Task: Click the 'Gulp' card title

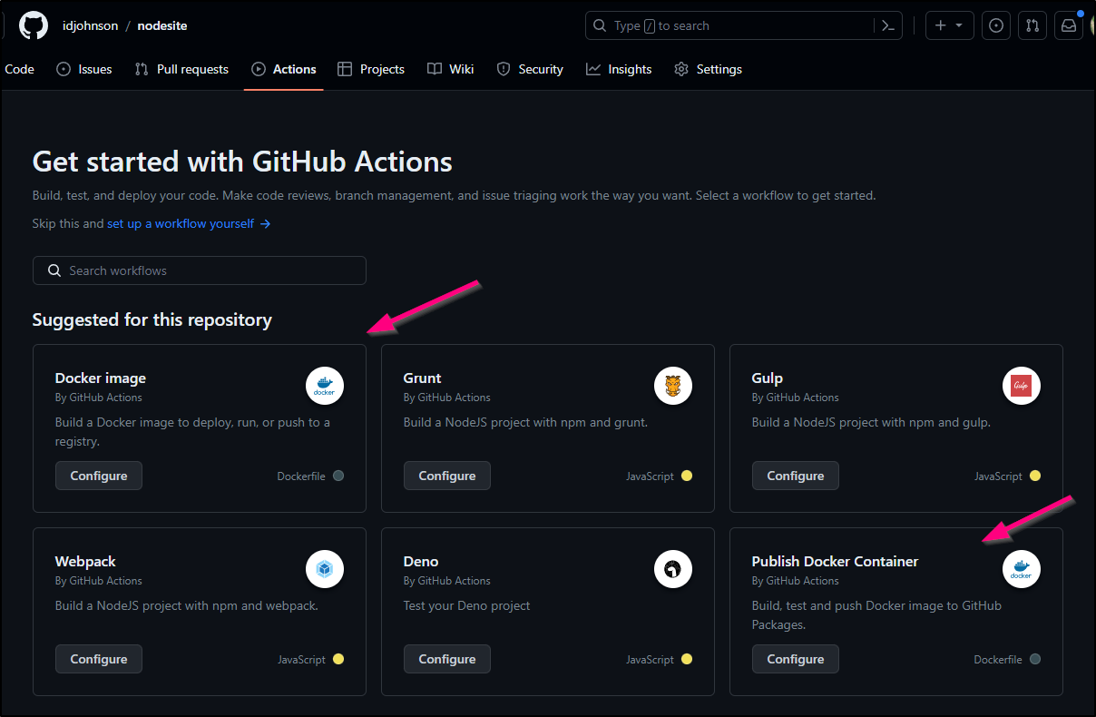Action: coord(768,378)
